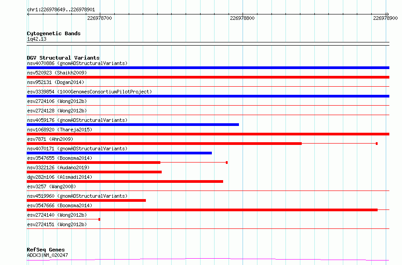Open esv2724106 (Wong2012b) variant

57,101
